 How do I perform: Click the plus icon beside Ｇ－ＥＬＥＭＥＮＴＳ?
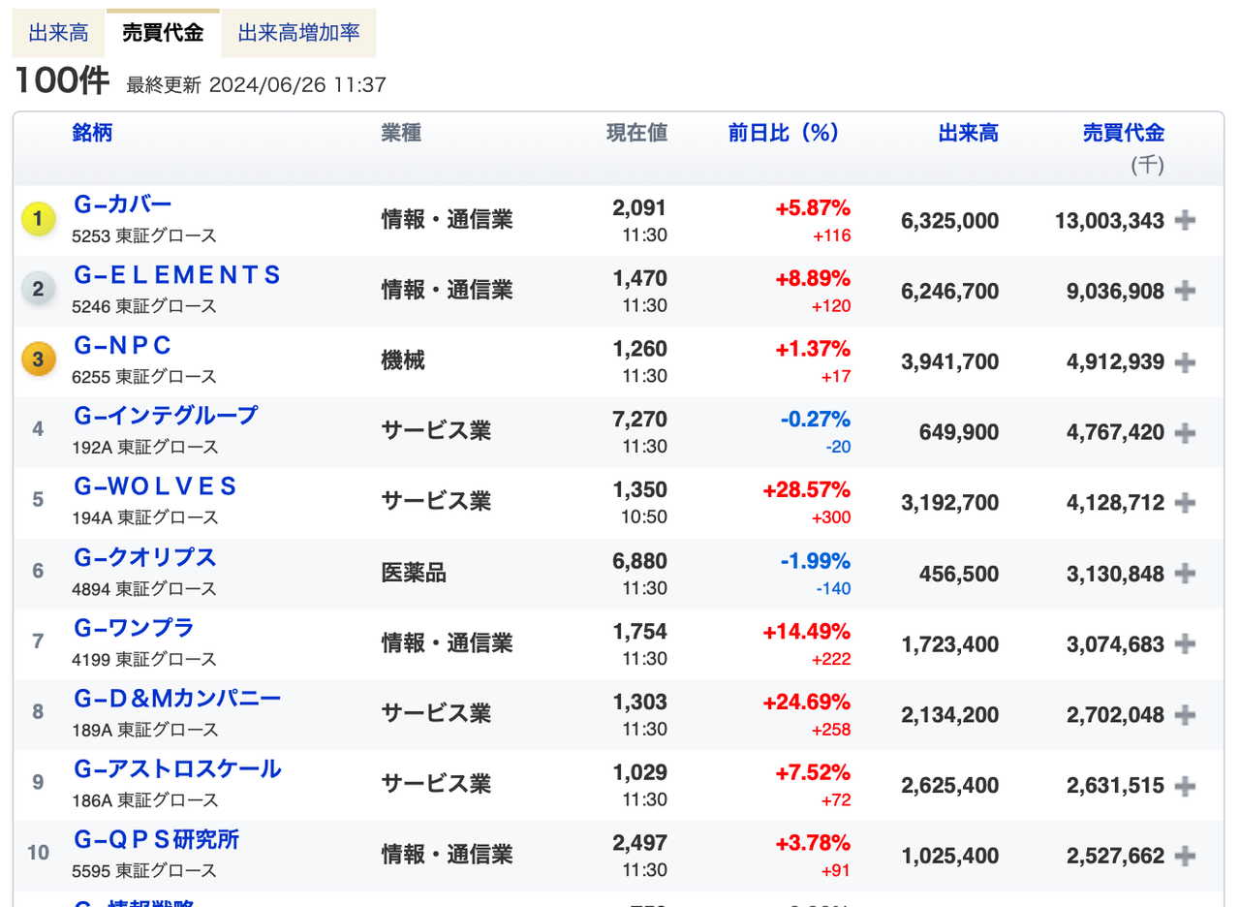coord(1183,291)
